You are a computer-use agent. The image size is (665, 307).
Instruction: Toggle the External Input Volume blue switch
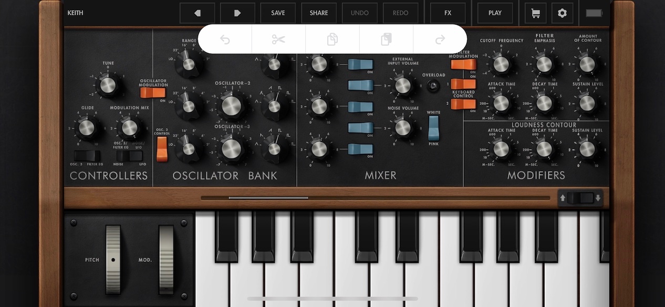(x=360, y=86)
